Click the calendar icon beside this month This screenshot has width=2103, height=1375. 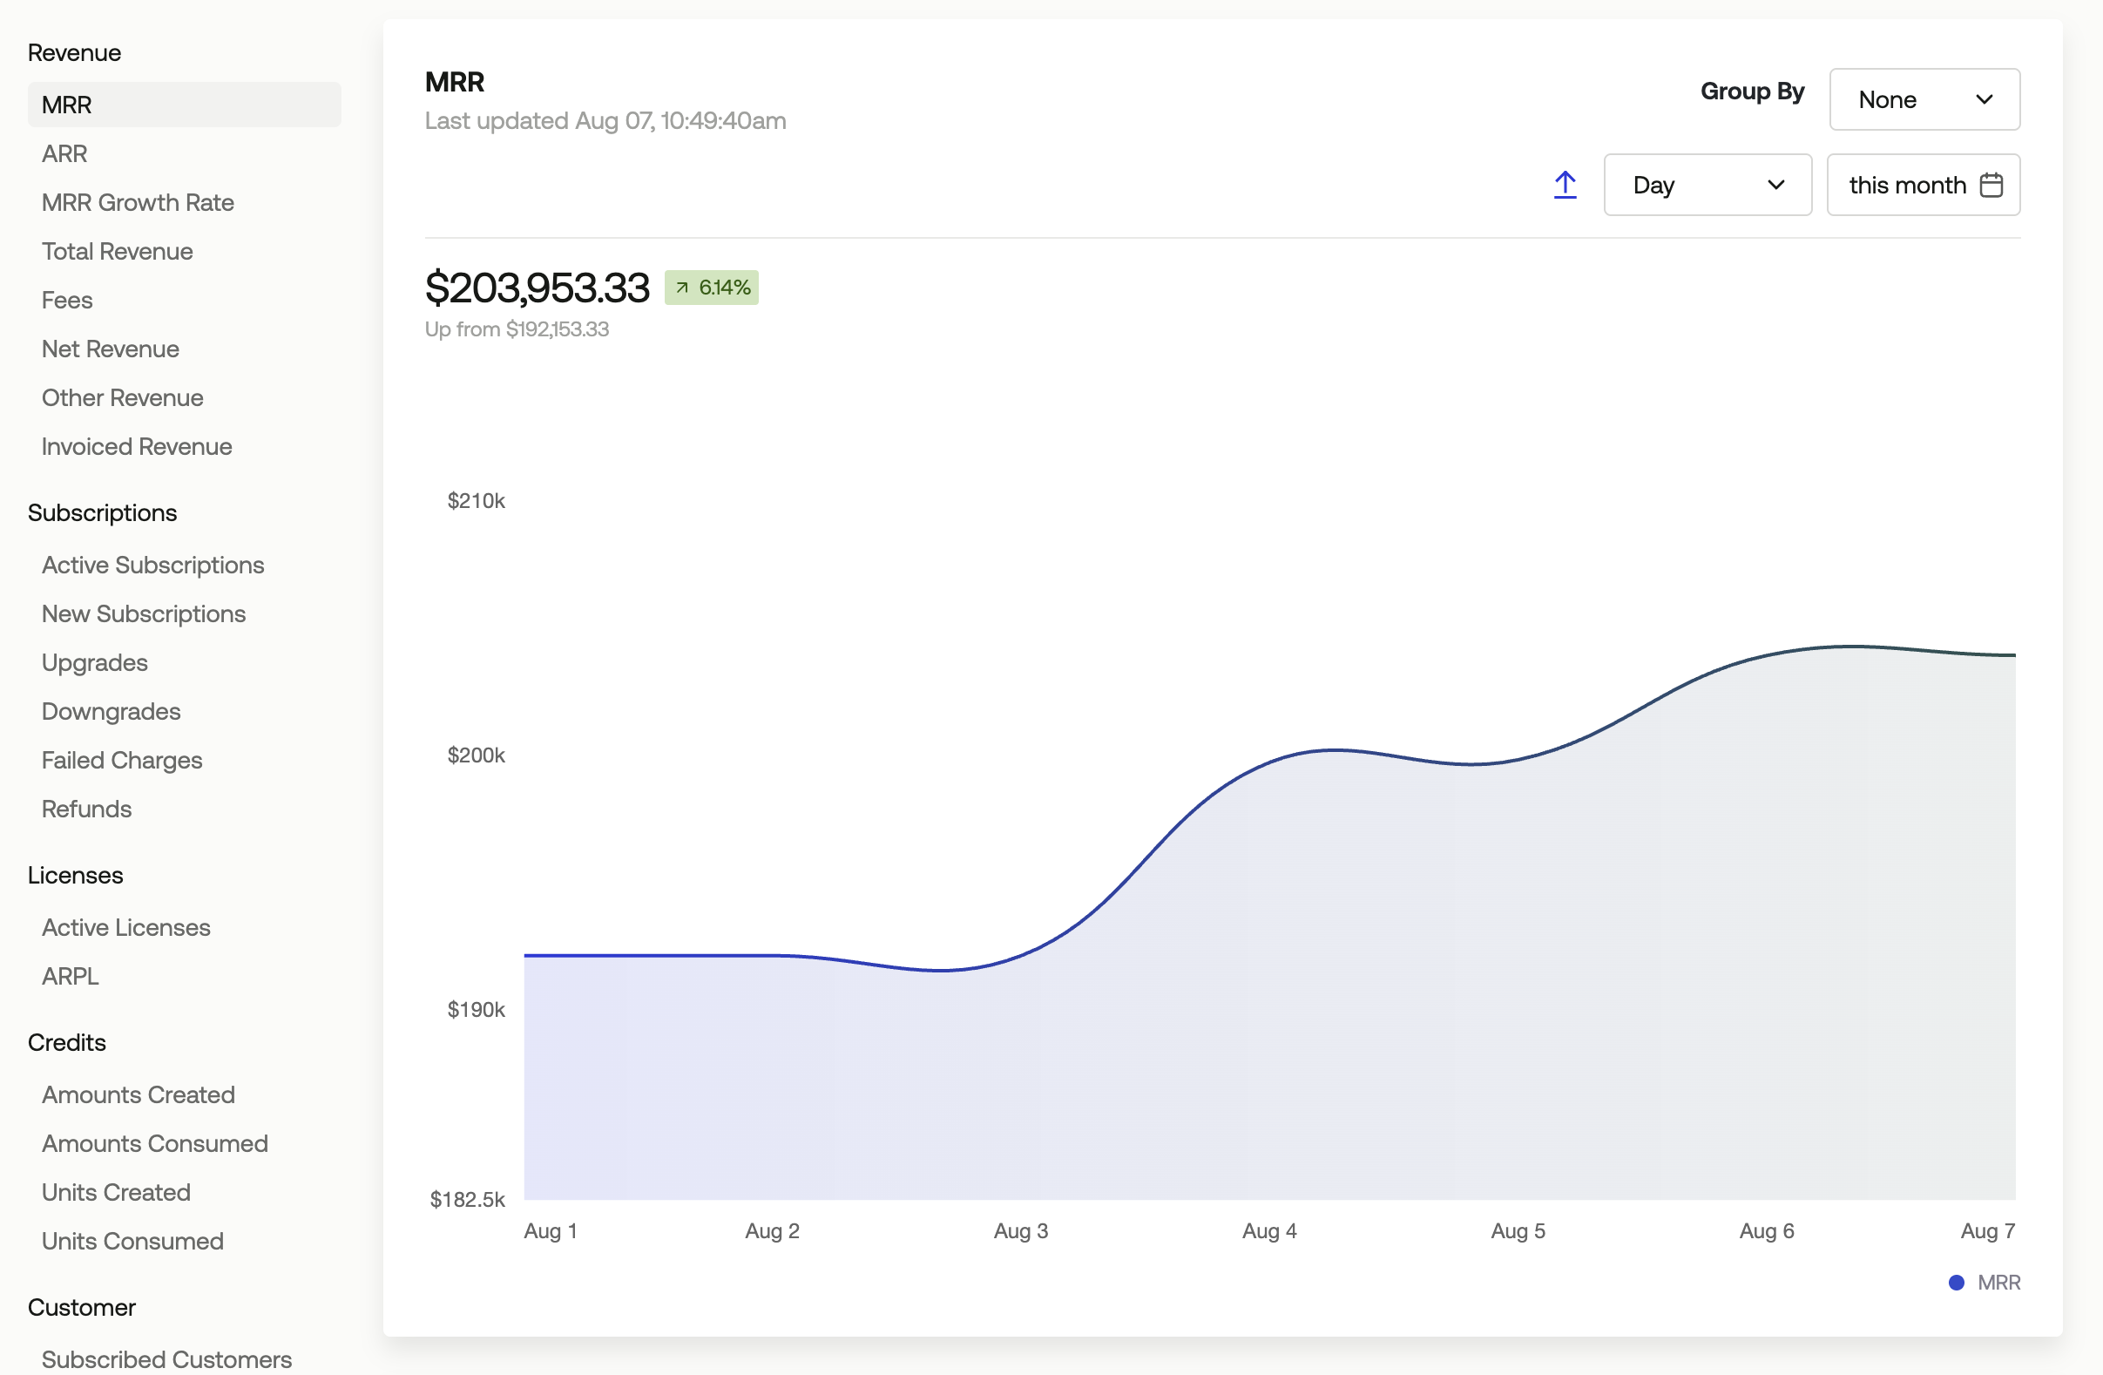pyautogui.click(x=1991, y=185)
